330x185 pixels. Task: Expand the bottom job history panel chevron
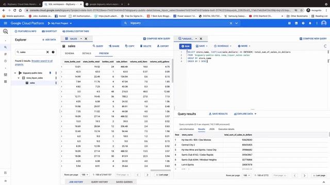coord(324,182)
